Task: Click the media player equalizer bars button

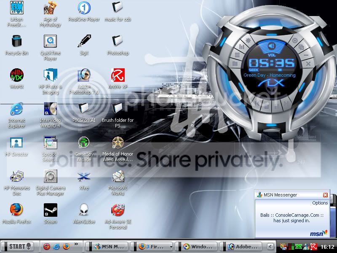Action: pos(241,47)
